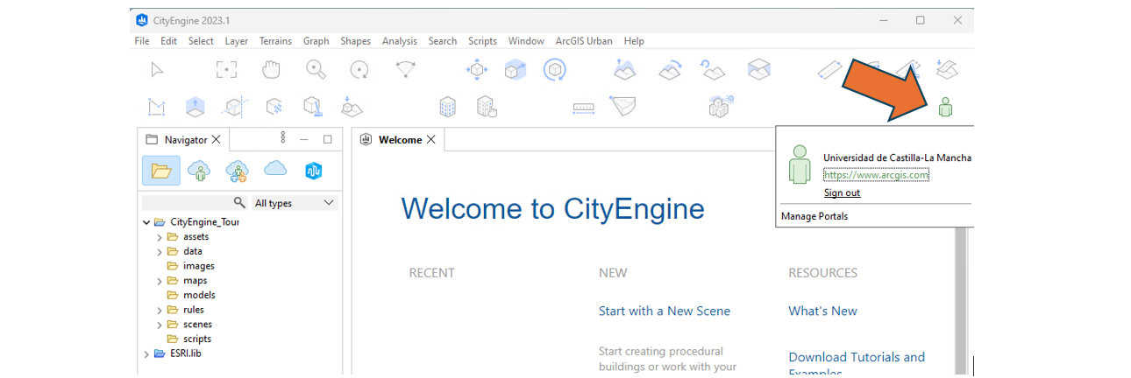1131x378 pixels.
Task: Open the Navigator view menu dots
Action: pos(282,138)
